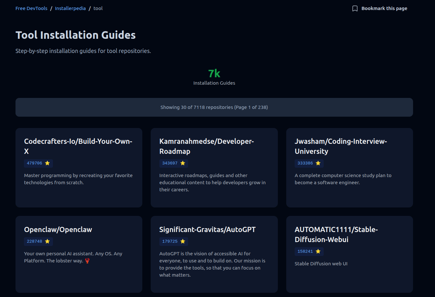Click the 179725 star count badge

174,241
